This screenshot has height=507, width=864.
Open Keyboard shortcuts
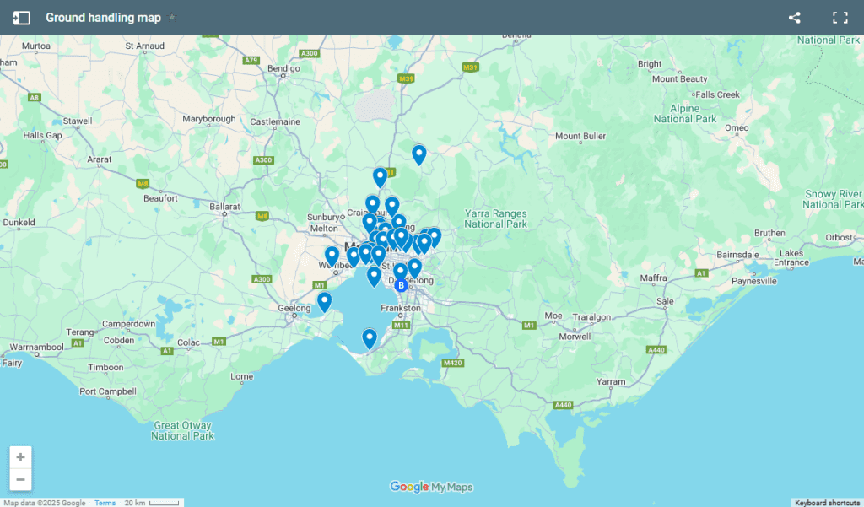coord(827,503)
